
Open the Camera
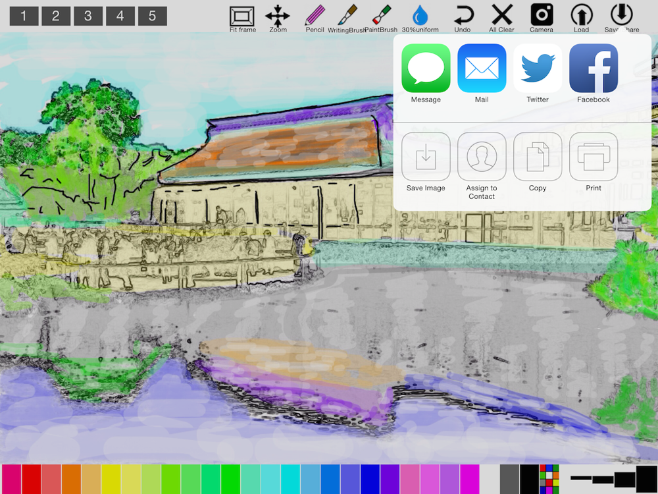(542, 17)
